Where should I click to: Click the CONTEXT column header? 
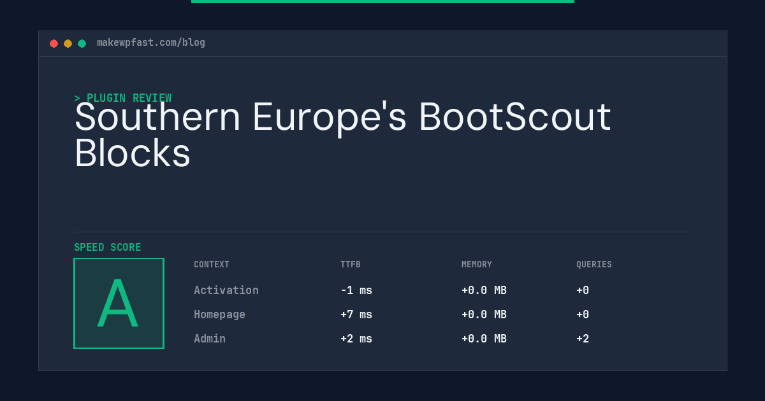(212, 265)
